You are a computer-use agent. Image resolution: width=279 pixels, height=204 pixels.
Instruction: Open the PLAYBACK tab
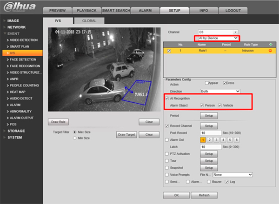pyautogui.click(x=86, y=11)
